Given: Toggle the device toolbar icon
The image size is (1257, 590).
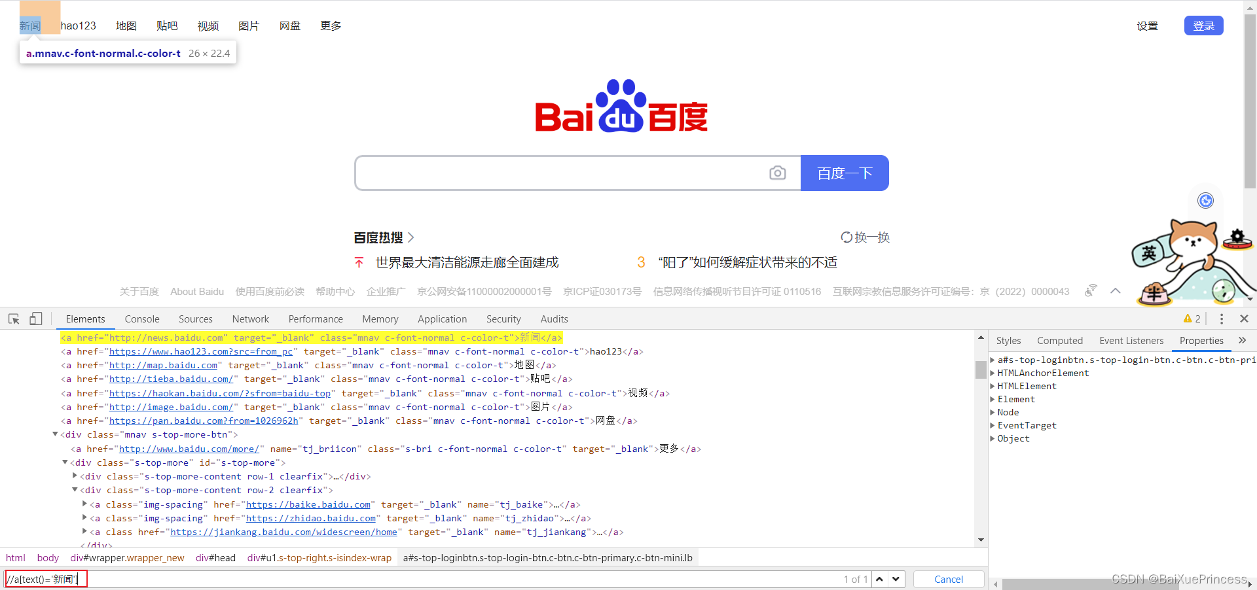Looking at the screenshot, I should tap(35, 319).
